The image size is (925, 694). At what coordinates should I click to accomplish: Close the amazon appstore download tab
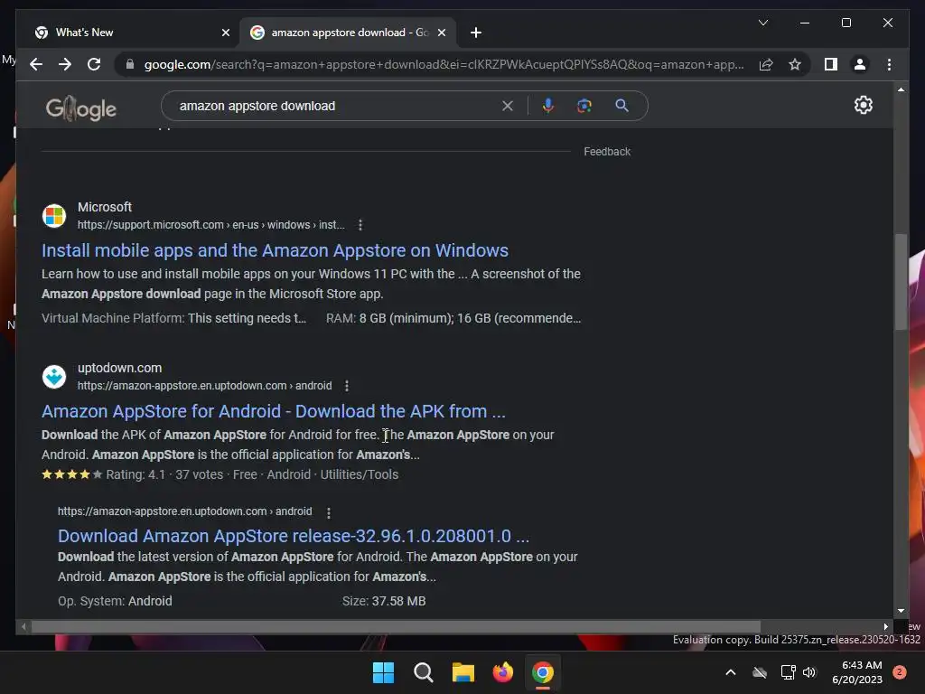click(441, 33)
